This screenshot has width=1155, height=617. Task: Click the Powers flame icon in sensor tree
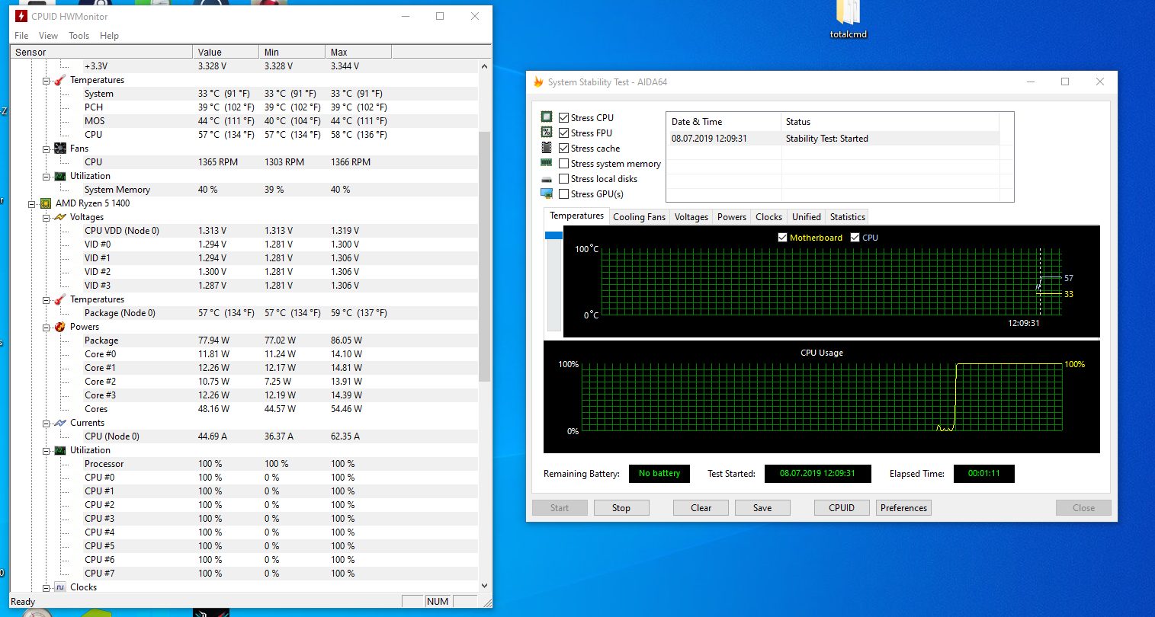[x=60, y=327]
